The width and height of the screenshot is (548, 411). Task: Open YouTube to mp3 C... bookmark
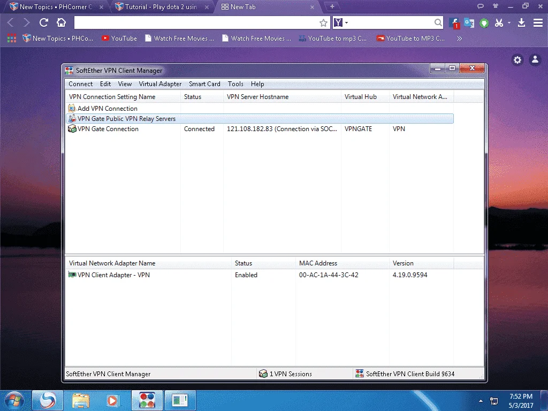[x=333, y=39]
